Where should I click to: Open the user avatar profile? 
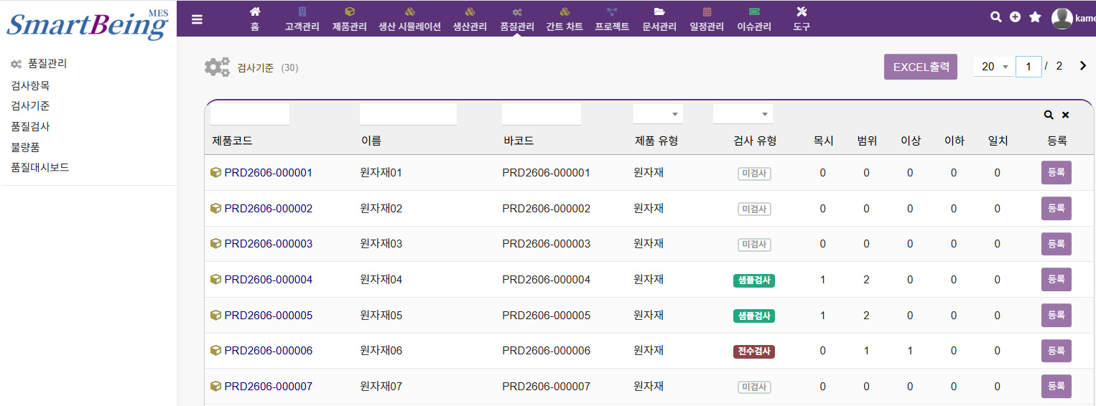click(1062, 18)
